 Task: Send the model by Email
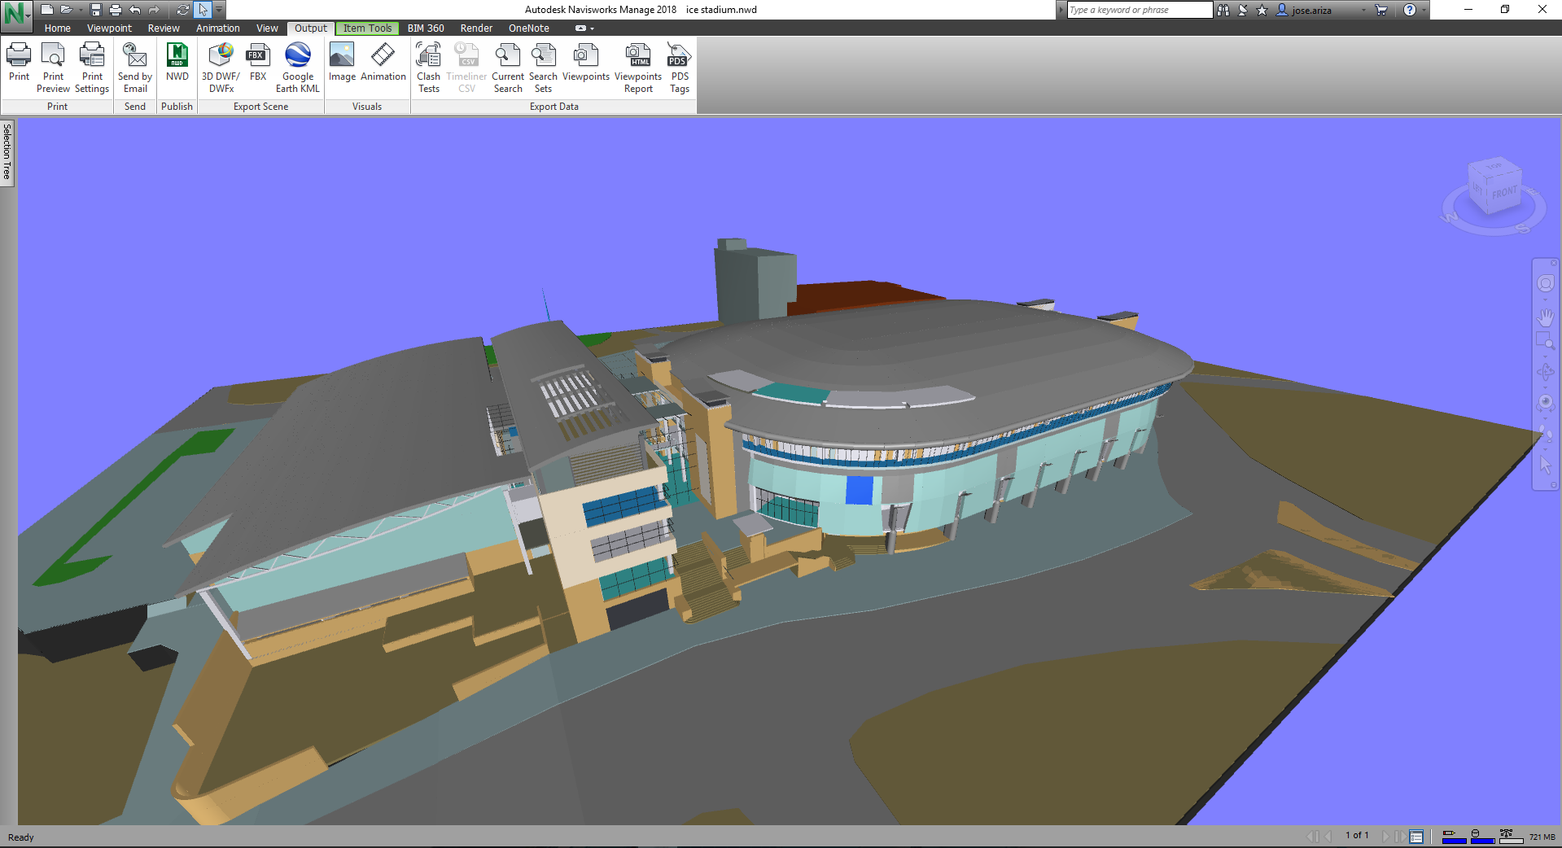point(134,68)
